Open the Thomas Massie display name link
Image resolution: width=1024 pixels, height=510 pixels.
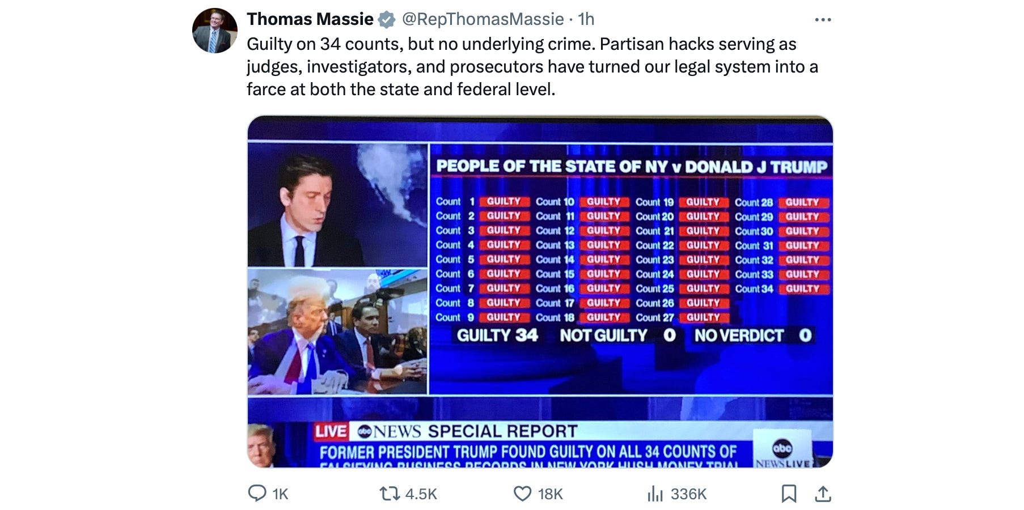[310, 19]
